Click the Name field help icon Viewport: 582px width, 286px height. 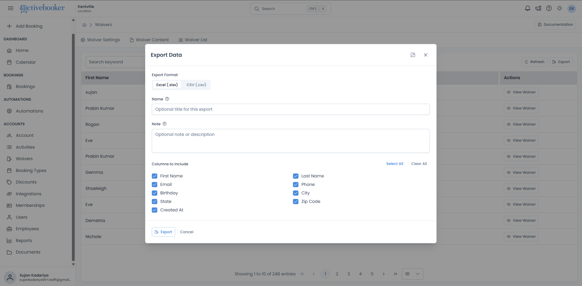tap(167, 99)
